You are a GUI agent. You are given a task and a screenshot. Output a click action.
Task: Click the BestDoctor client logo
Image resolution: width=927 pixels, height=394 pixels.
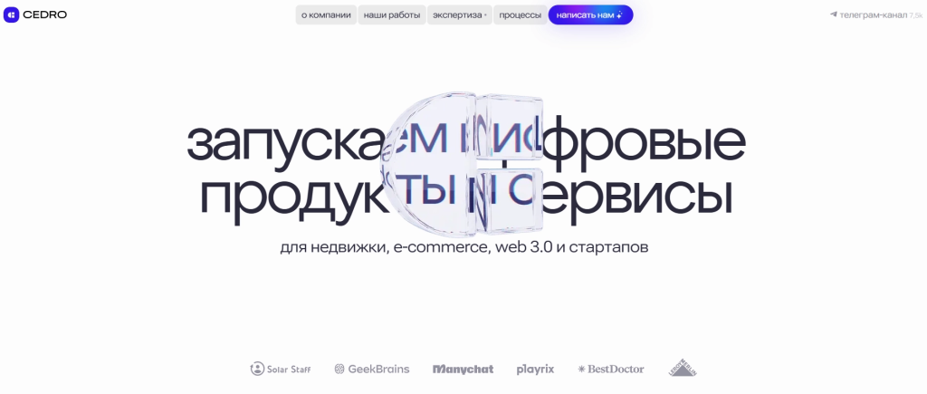(611, 370)
